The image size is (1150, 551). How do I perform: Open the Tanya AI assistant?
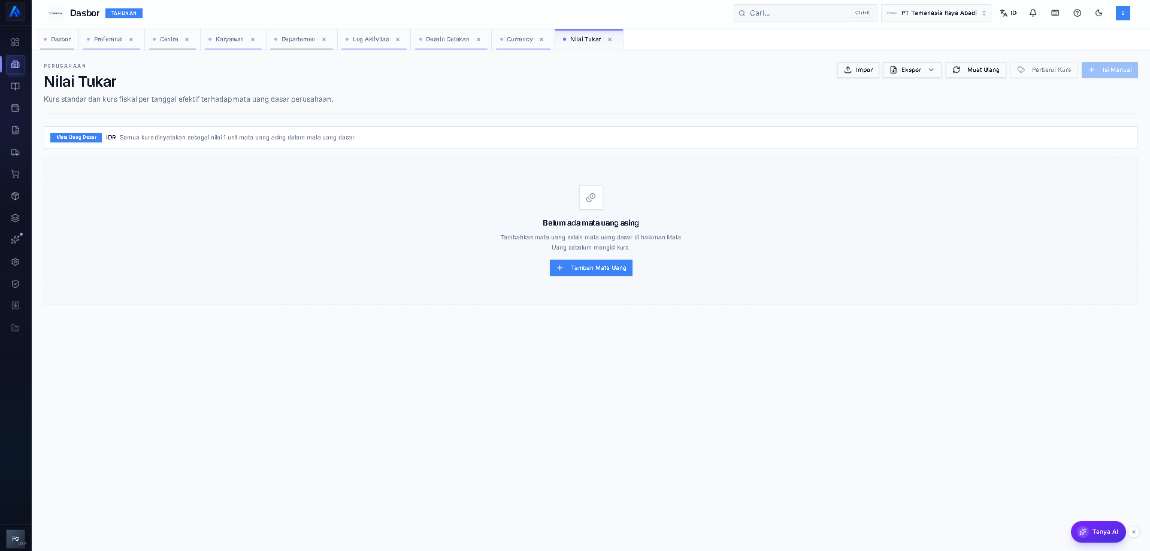point(1098,532)
